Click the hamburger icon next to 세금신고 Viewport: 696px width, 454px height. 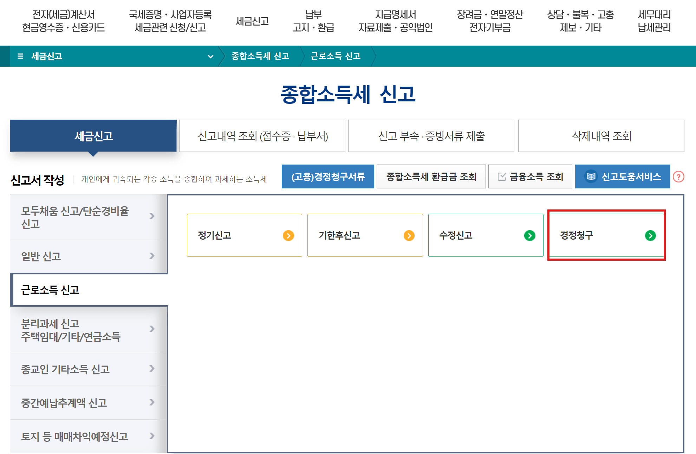click(x=20, y=56)
